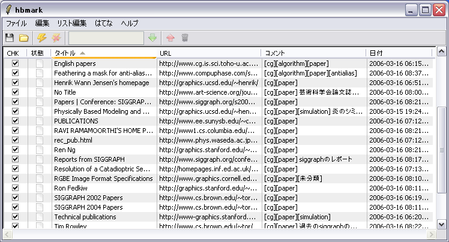Sort by the タイトル column header

[x=104, y=53]
